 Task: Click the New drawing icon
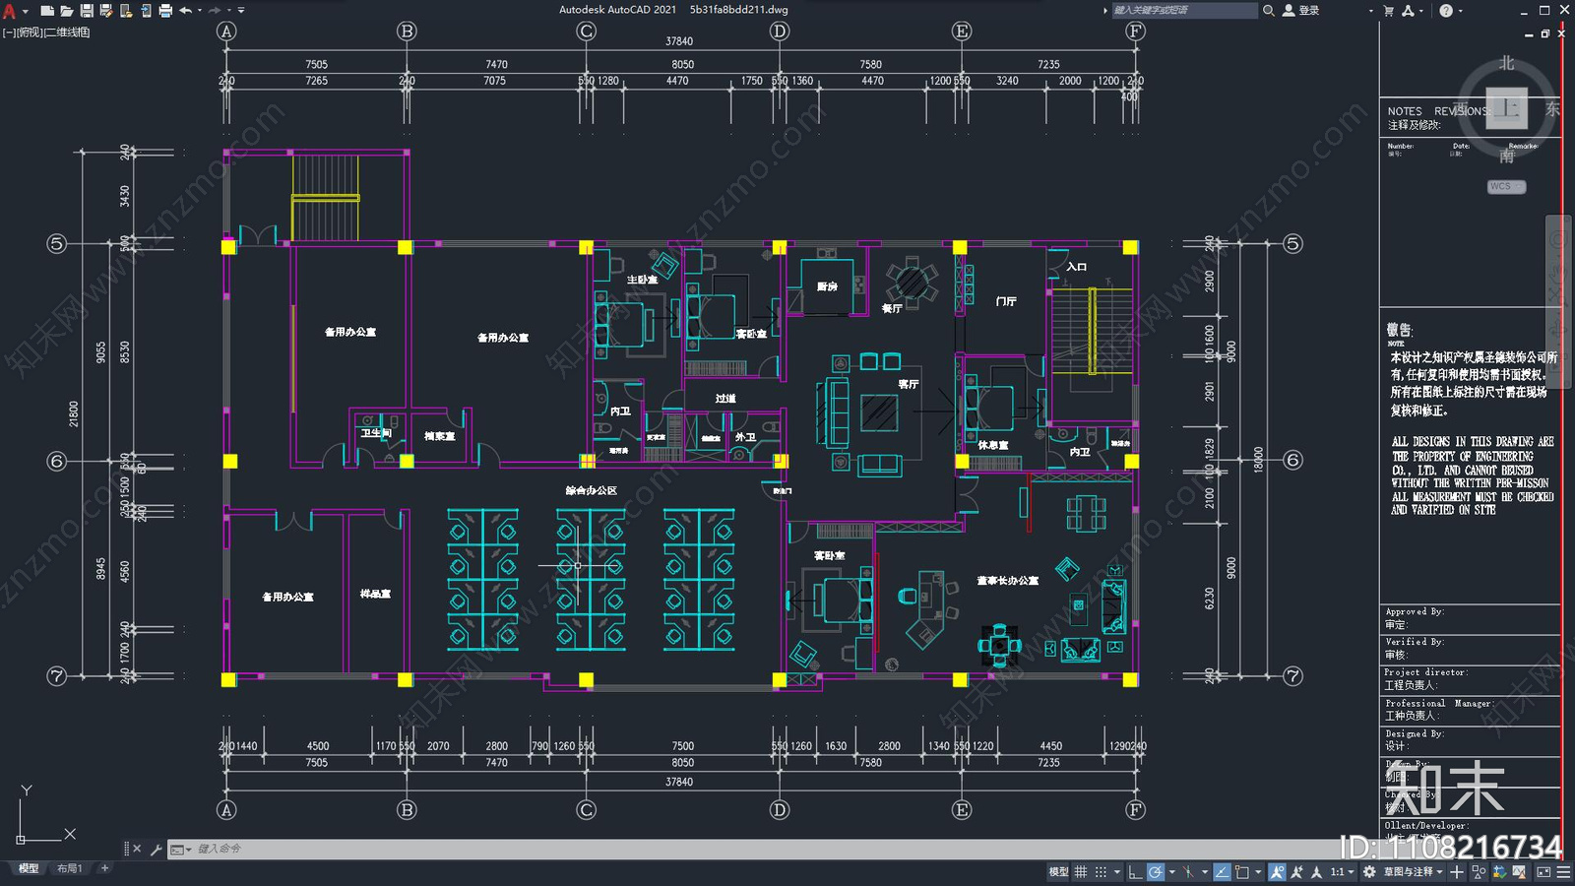(x=47, y=11)
